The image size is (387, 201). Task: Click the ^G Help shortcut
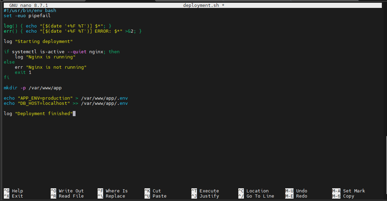13,191
